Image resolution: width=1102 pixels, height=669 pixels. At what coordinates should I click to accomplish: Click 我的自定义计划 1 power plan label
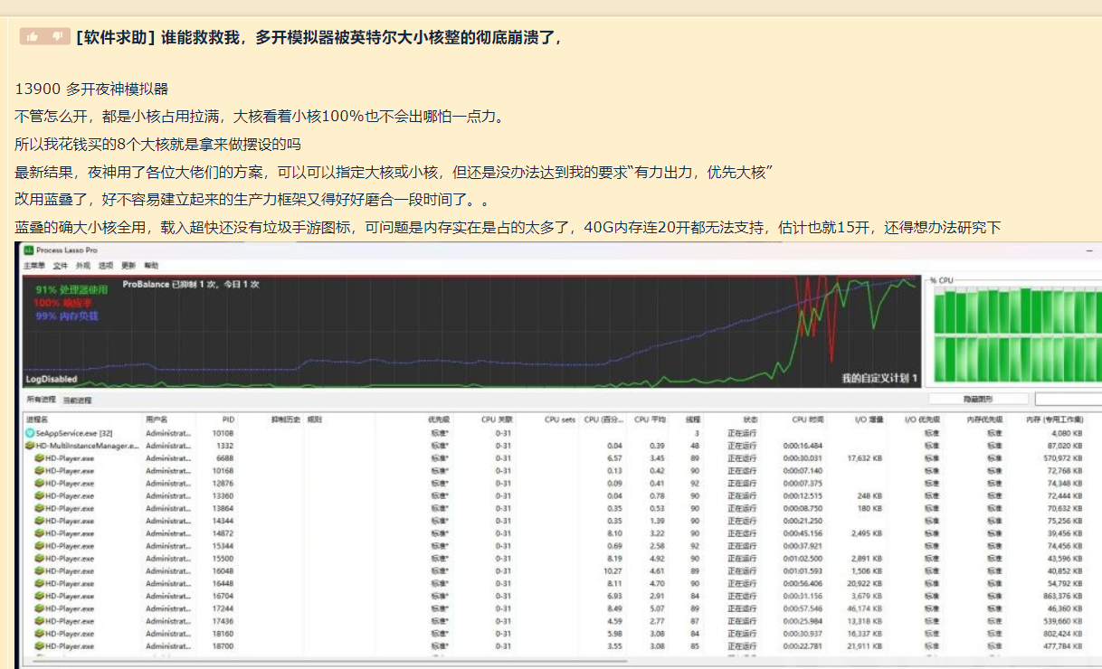(x=879, y=378)
